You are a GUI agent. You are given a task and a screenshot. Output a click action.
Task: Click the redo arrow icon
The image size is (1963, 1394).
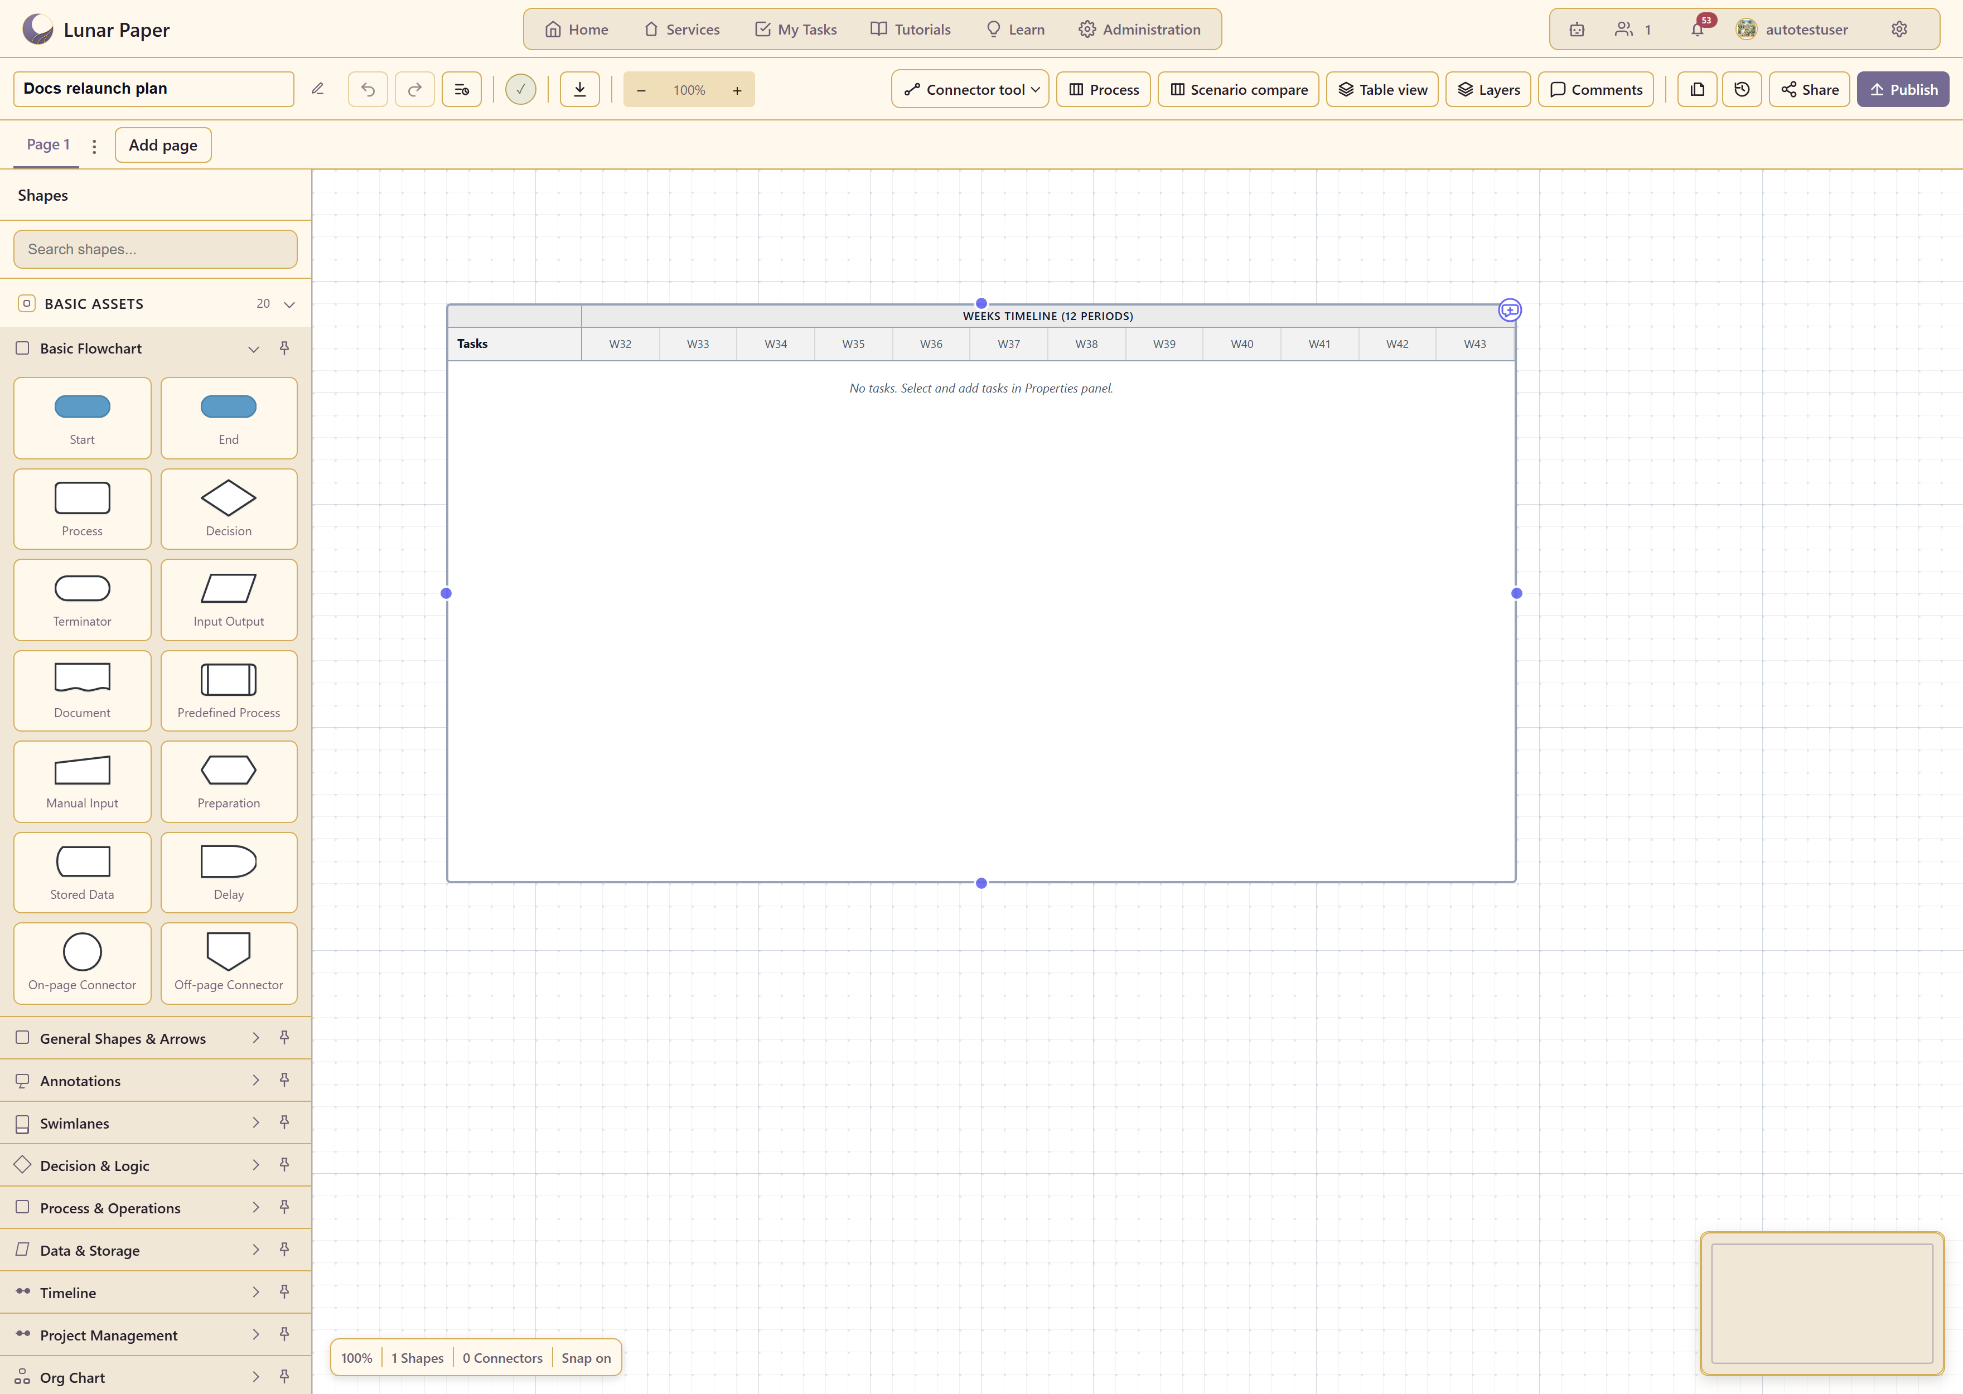tap(414, 89)
